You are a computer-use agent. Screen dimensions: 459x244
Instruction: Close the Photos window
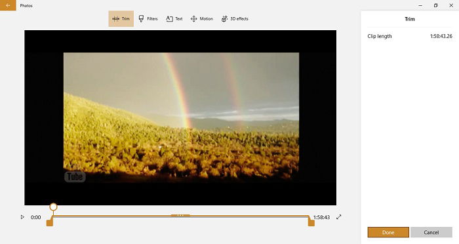coord(451,5)
